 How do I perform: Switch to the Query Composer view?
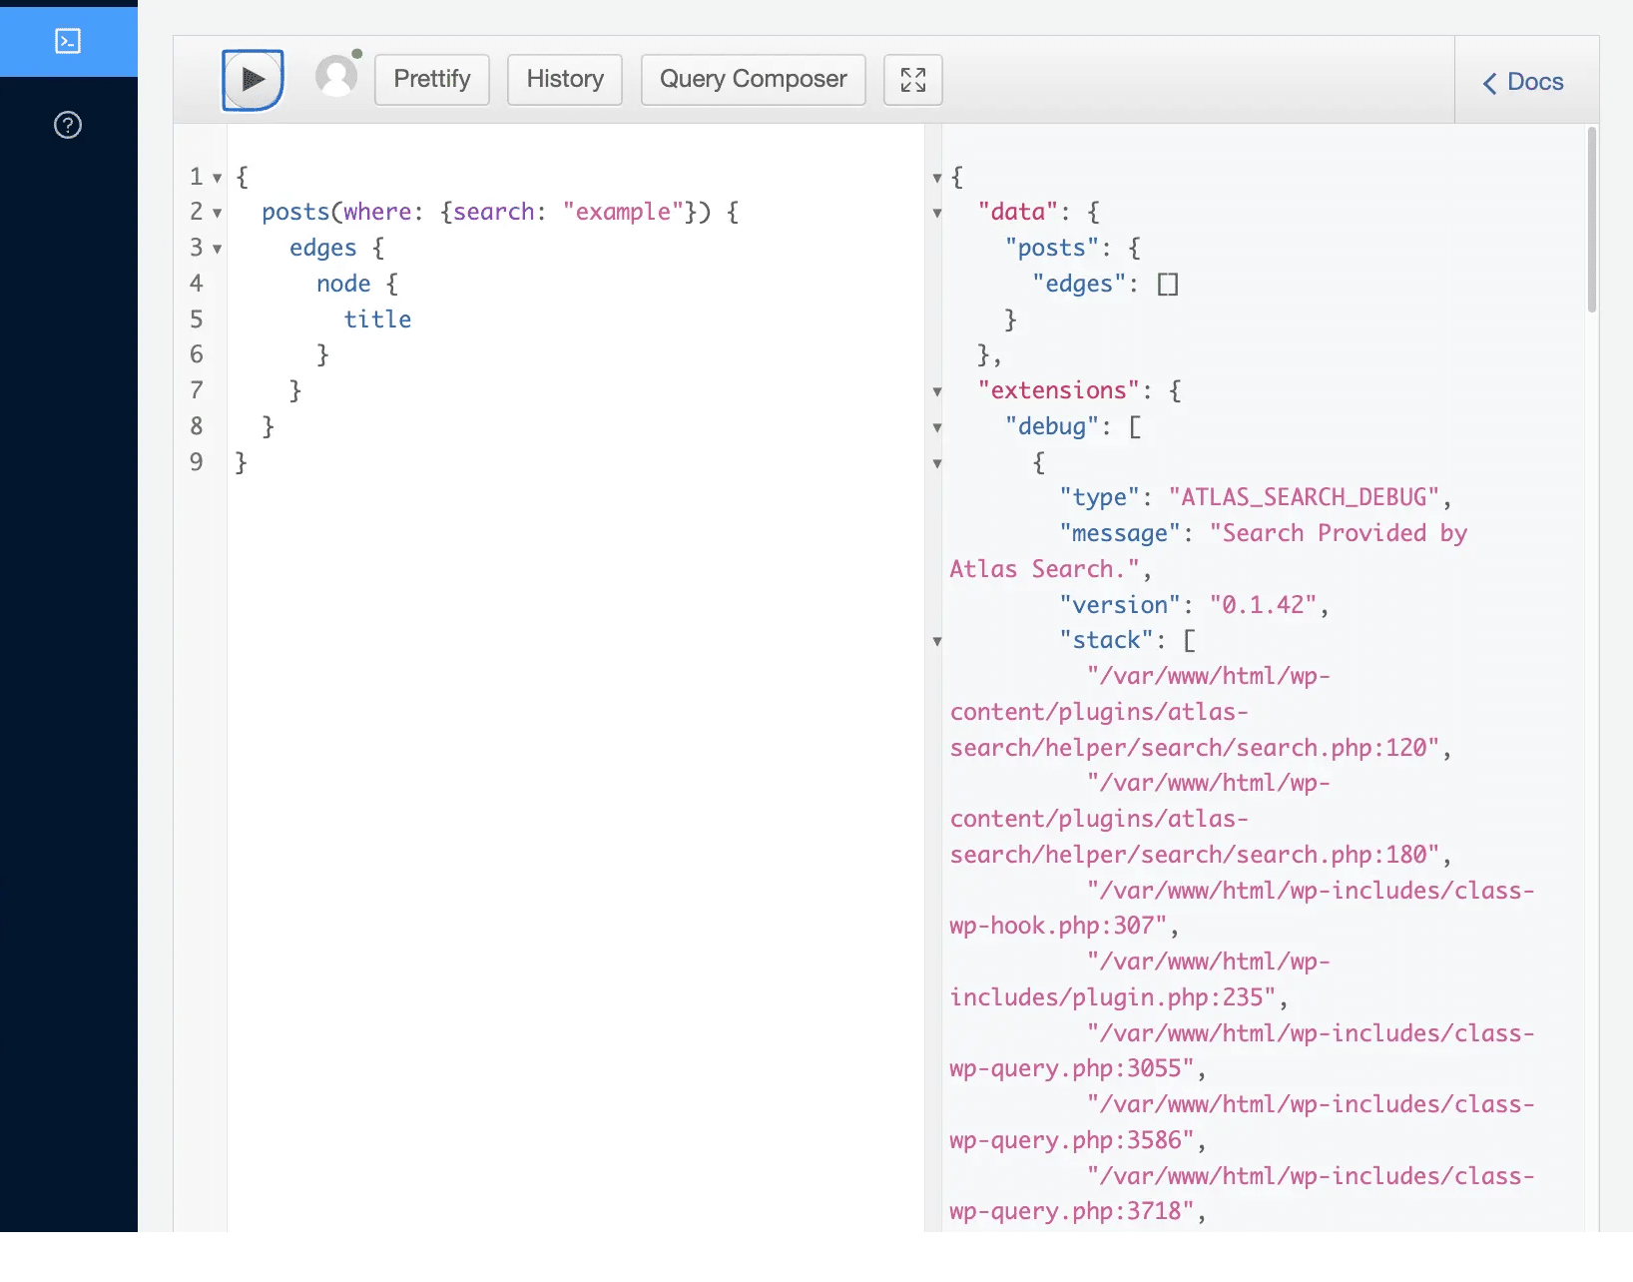[x=753, y=79]
